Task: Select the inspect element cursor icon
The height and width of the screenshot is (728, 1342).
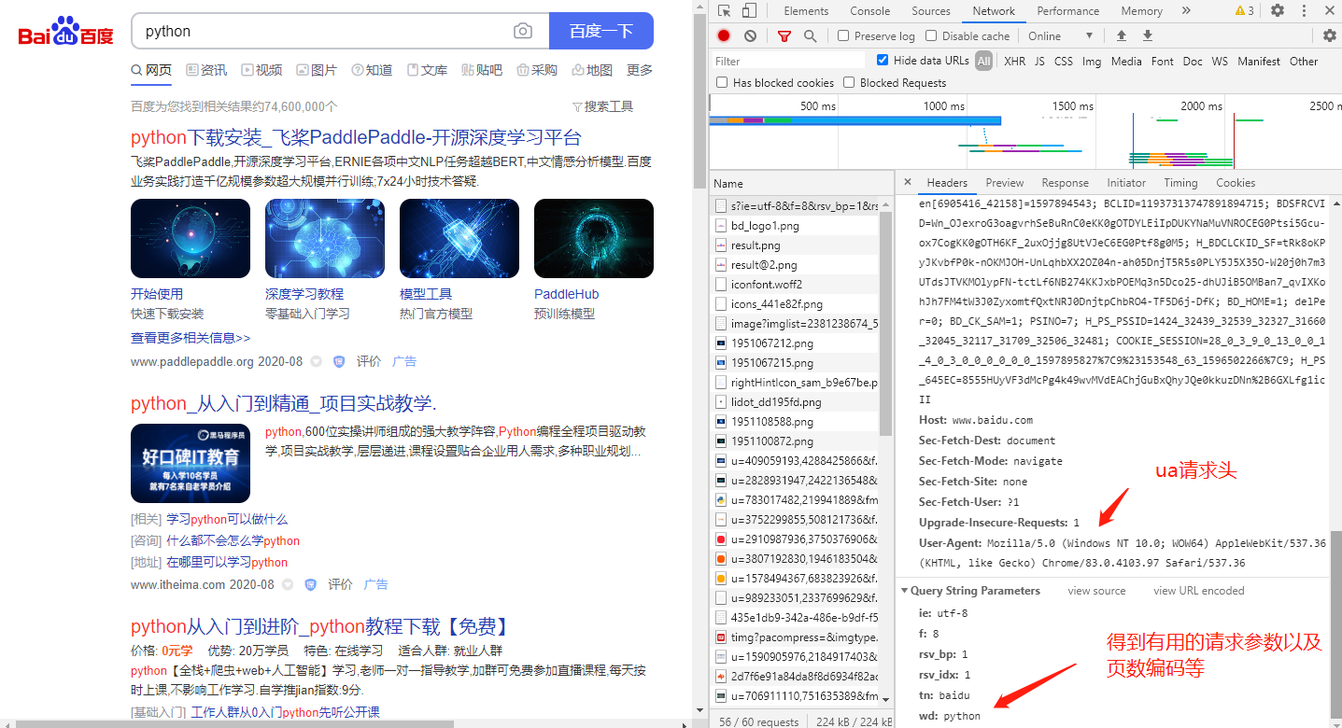Action: pos(726,10)
